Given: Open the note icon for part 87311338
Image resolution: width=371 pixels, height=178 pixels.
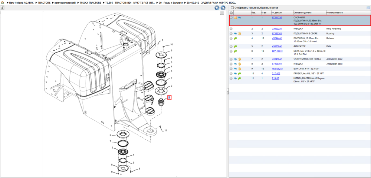Looking at the screenshot, I should click(x=236, y=18).
